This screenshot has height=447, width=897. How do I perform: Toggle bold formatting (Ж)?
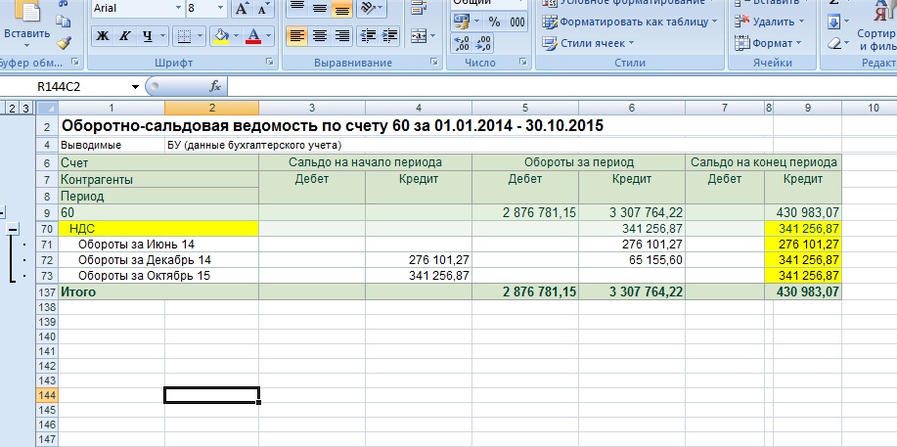[103, 36]
